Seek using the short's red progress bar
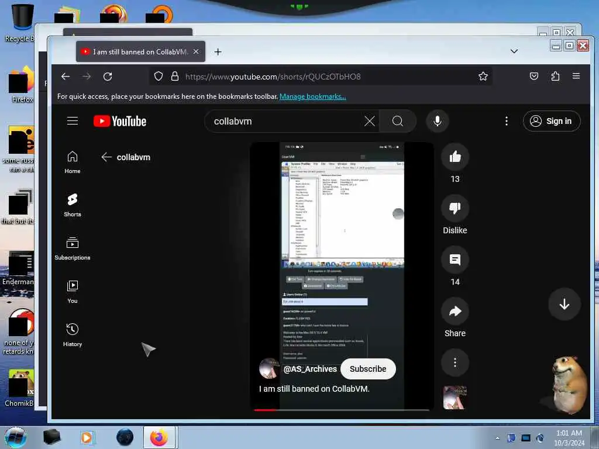Image resolution: width=599 pixels, height=449 pixels. (342, 410)
